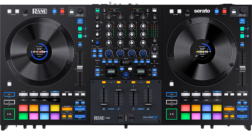Hit the red performance pad on left deck
The image size is (252, 131).
tap(24, 107)
